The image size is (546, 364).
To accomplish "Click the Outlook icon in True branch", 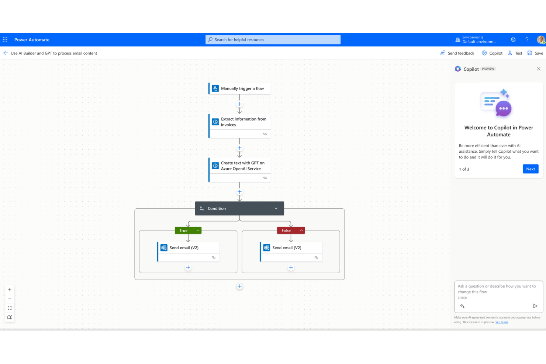I will [164, 248].
